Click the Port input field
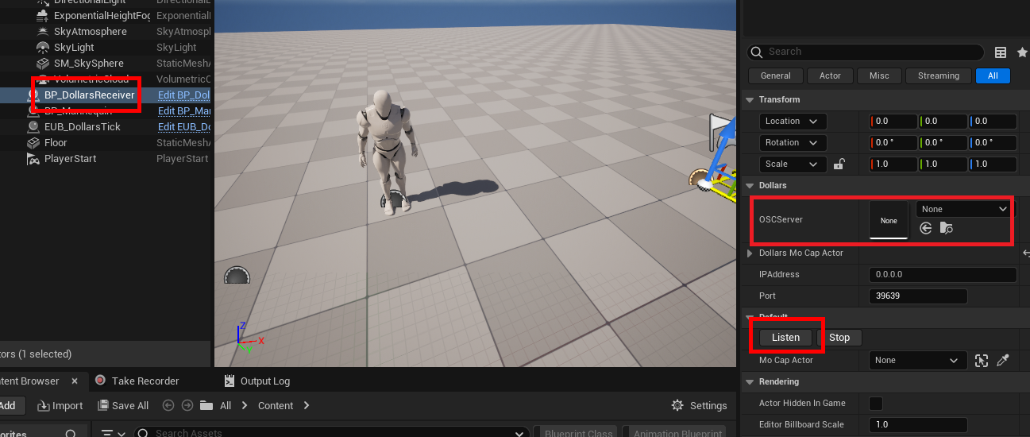 (918, 296)
